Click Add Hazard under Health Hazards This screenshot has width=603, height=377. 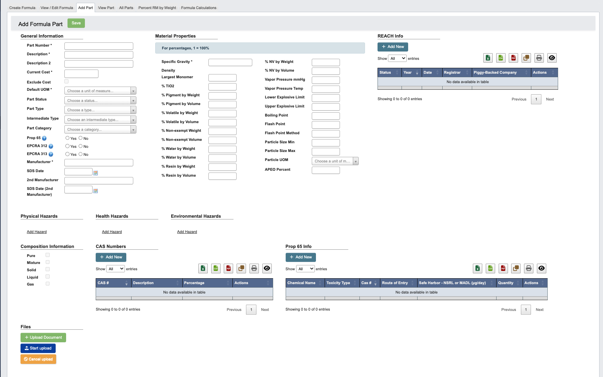click(x=112, y=232)
